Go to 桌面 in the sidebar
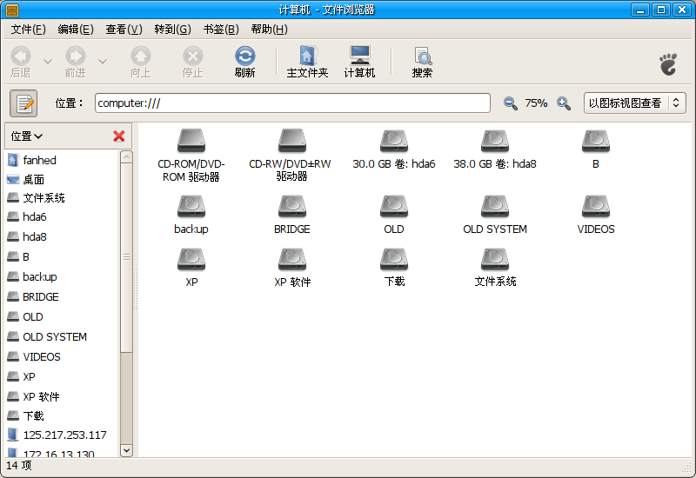Viewport: 696px width, 478px height. coord(62,179)
